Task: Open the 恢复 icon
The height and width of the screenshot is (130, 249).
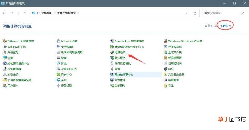Action: tap(5, 58)
